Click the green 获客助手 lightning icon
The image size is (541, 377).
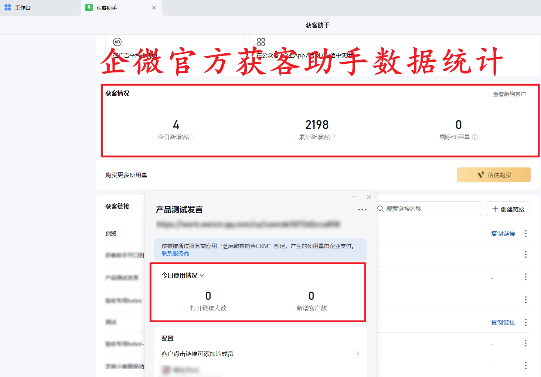tap(89, 7)
